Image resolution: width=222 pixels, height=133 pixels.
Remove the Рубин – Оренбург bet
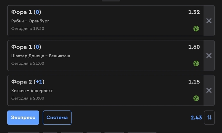coord(209,21)
